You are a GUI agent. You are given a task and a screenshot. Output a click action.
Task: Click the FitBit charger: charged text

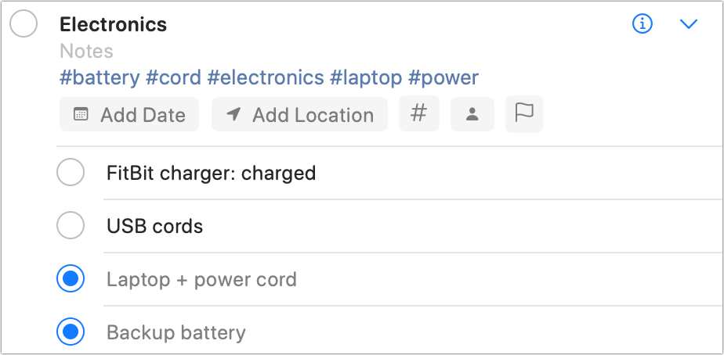(x=211, y=174)
